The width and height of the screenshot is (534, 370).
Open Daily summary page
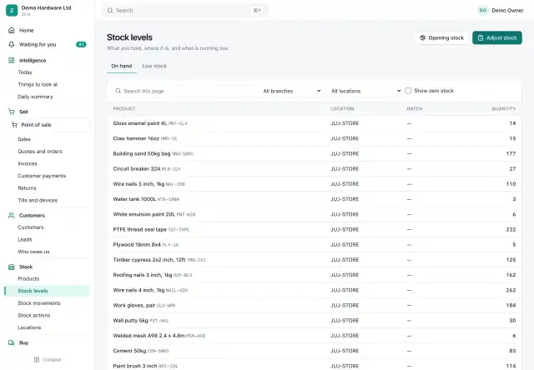pyautogui.click(x=35, y=97)
